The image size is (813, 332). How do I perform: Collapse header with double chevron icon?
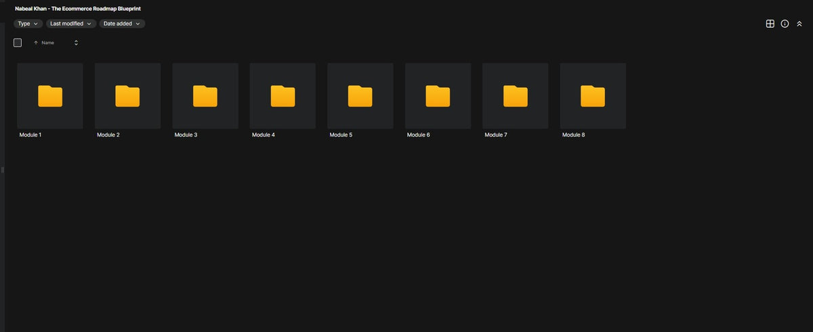pyautogui.click(x=799, y=24)
